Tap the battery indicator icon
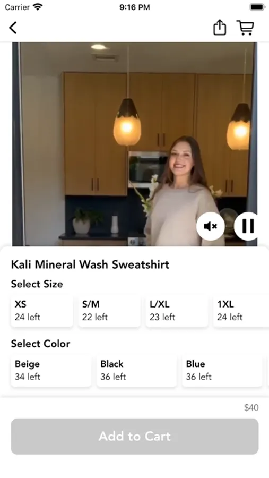 point(257,7)
